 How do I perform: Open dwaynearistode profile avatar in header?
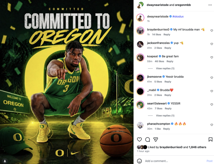point(140,5)
